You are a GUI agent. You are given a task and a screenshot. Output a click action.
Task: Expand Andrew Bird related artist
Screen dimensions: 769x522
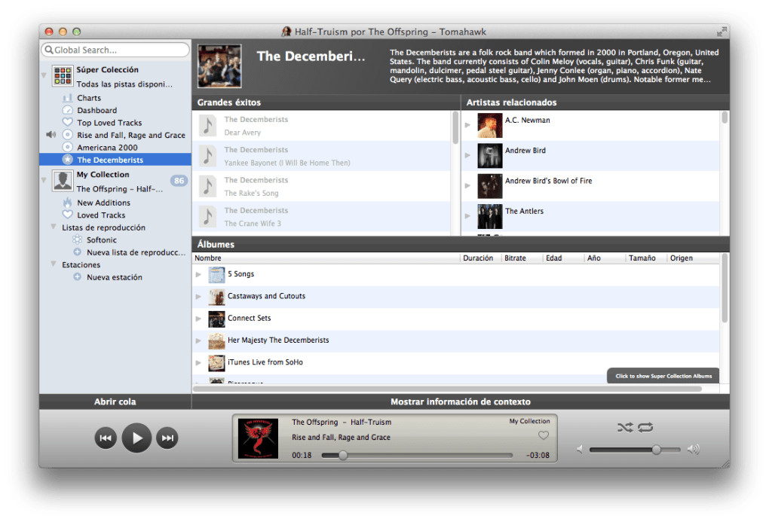[x=468, y=155]
